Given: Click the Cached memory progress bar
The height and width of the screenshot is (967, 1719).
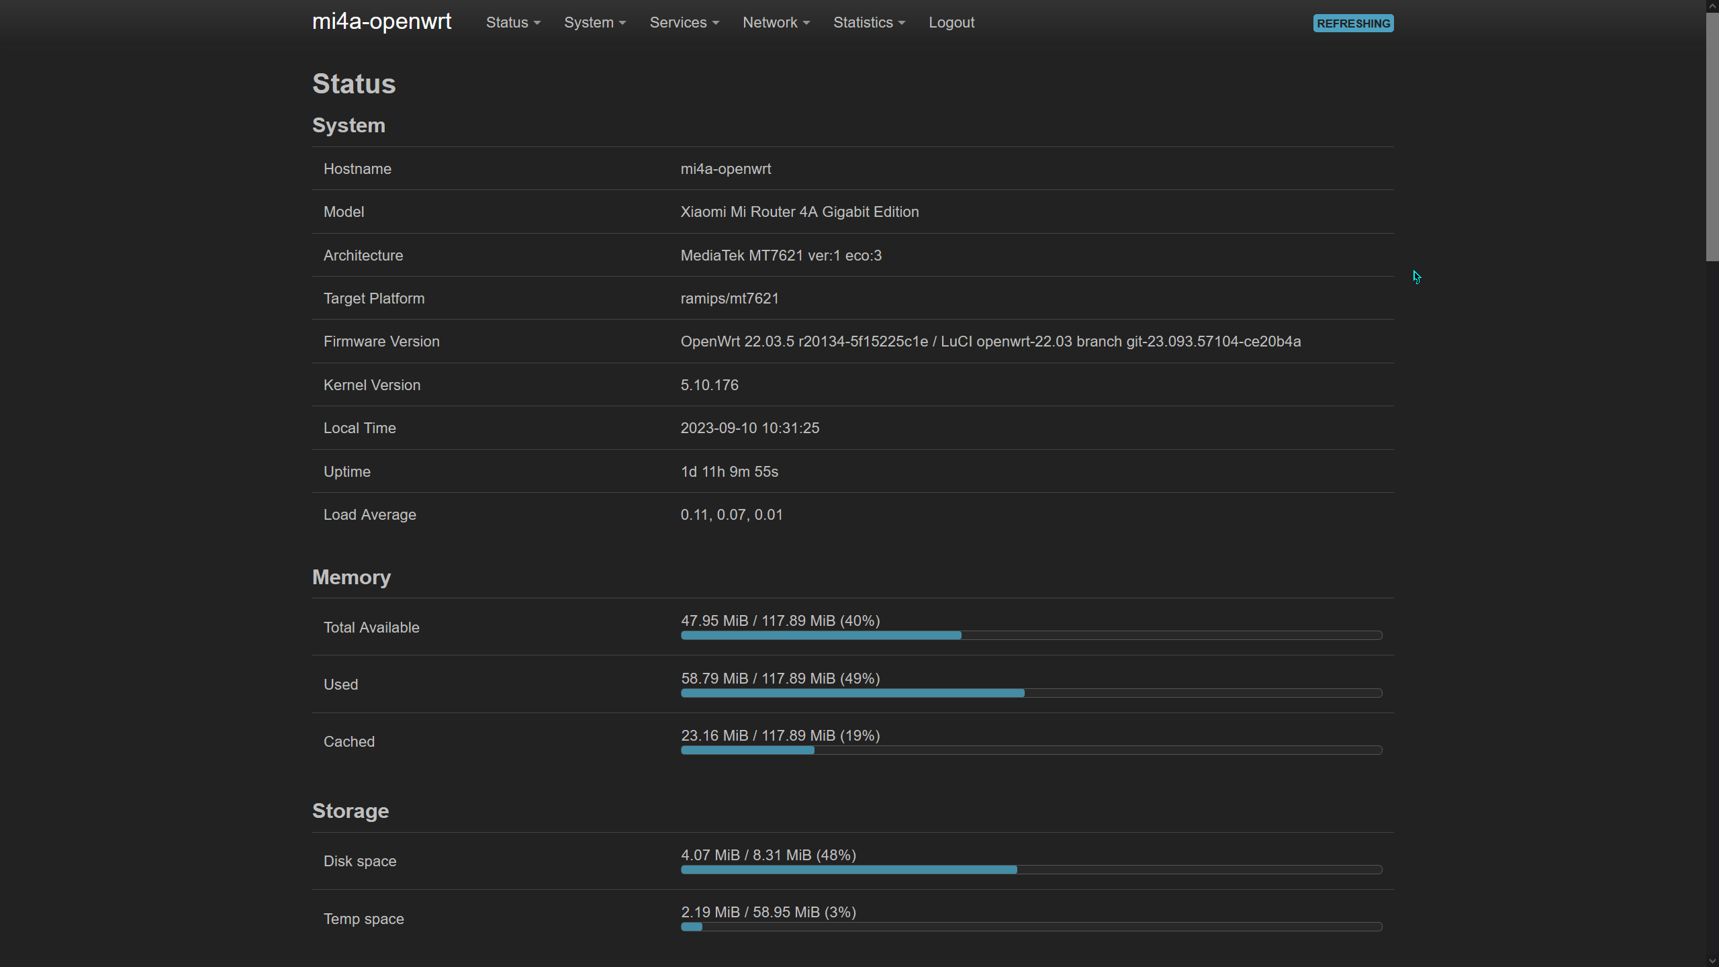Looking at the screenshot, I should click(x=1031, y=750).
